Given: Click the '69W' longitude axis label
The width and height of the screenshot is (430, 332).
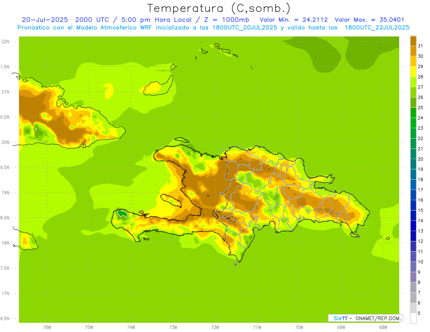Looking at the screenshot, I should [341, 327].
